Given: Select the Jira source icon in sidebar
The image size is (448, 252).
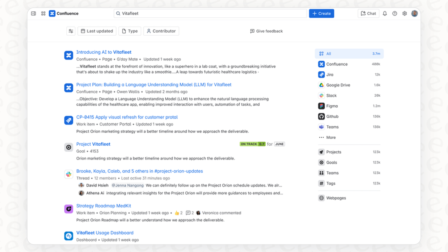Looking at the screenshot, I should pos(330,74).
